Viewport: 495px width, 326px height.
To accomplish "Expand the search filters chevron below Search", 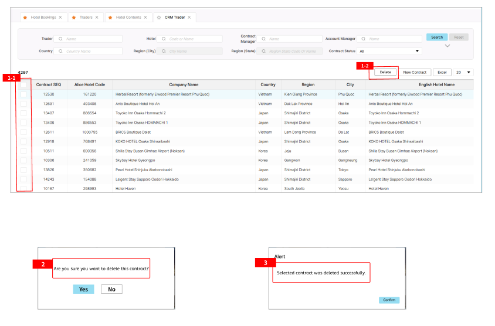I will pos(447,46).
